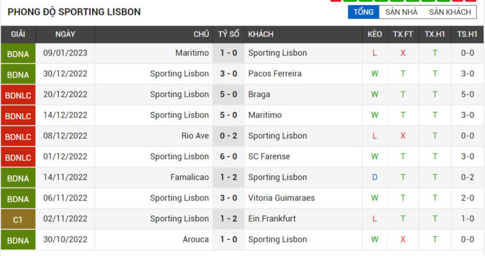Open the Maritimo team link on 09/01/2023

(x=192, y=53)
